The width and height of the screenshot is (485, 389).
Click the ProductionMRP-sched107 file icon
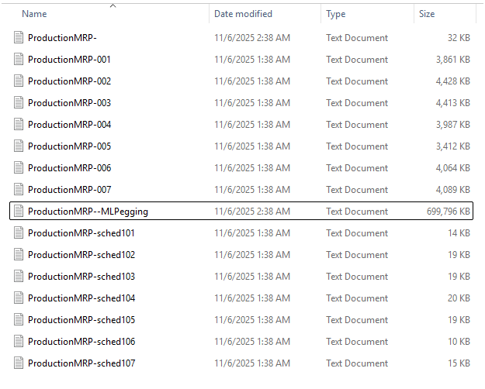point(19,363)
